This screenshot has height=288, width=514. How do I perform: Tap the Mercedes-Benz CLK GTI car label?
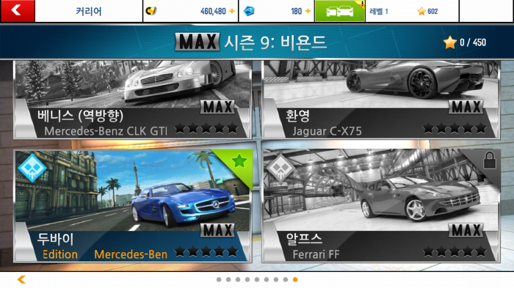click(106, 131)
